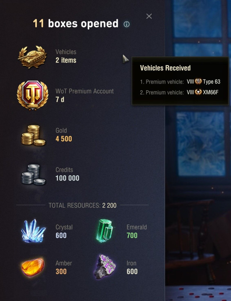
Task: Click the 7 d premium duration text
Action: click(60, 99)
